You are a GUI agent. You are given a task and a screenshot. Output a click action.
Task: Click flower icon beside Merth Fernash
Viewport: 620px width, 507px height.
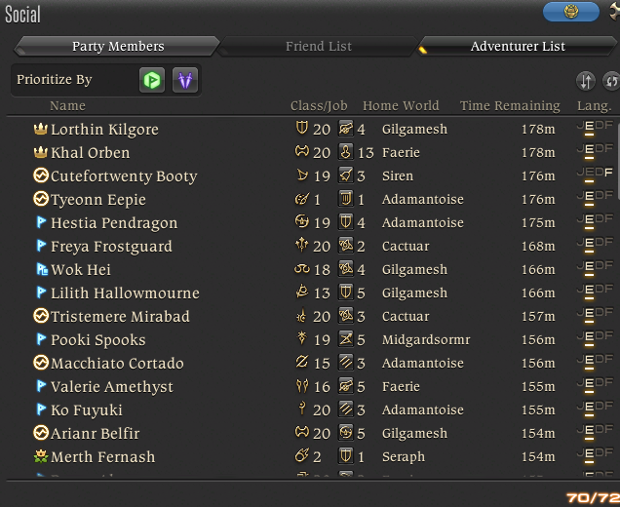[x=41, y=457]
